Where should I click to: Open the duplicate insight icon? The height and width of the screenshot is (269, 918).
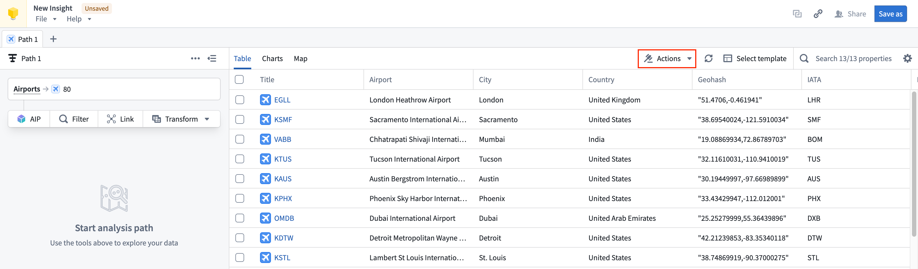(x=797, y=13)
